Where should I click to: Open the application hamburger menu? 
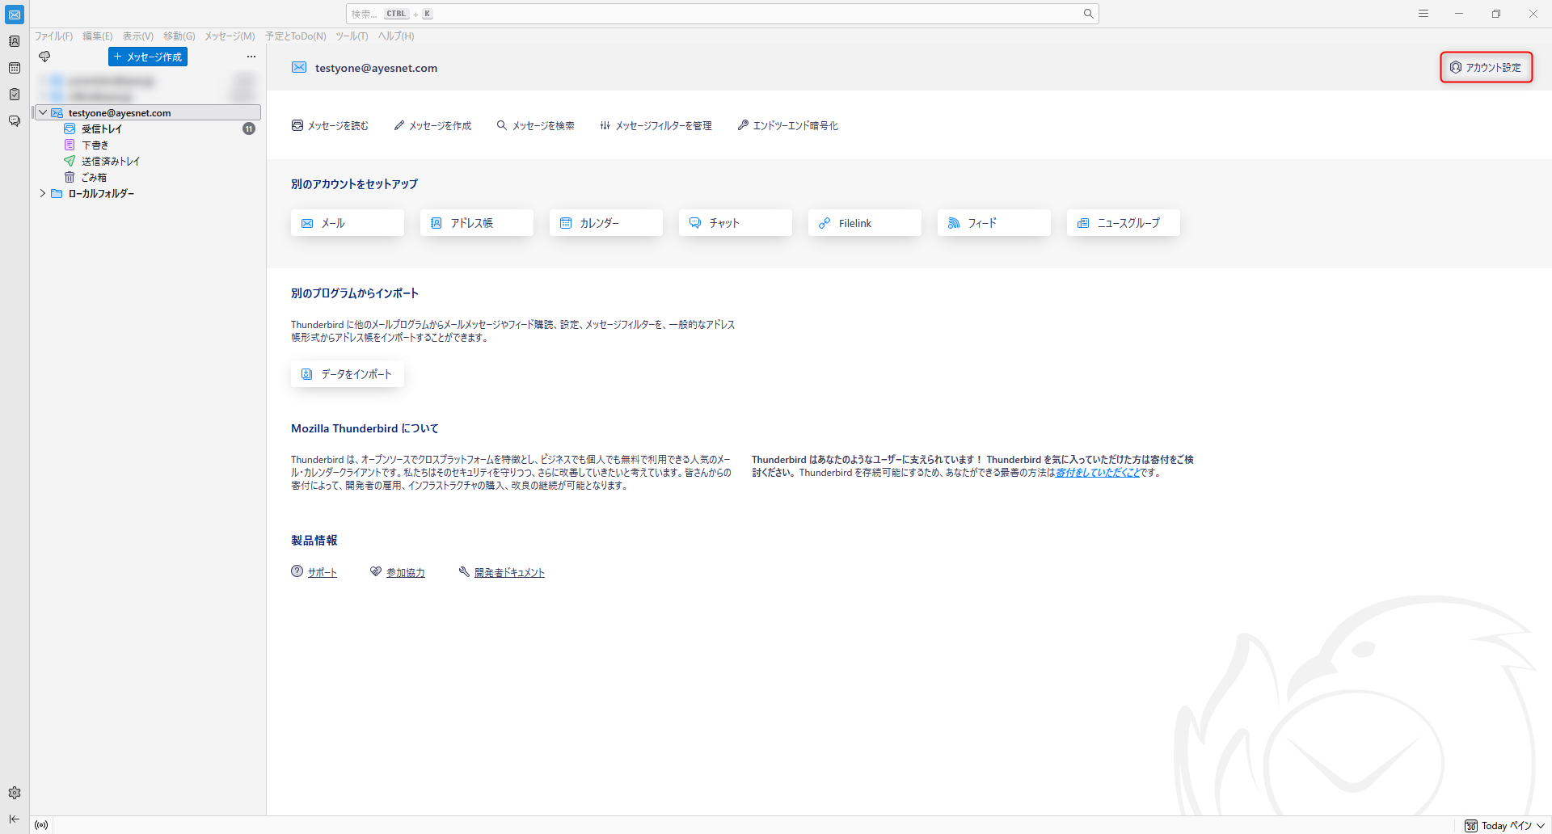click(1423, 14)
